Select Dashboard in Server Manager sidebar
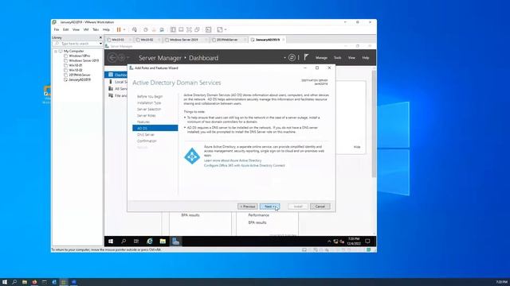510x286 pixels. (116, 75)
